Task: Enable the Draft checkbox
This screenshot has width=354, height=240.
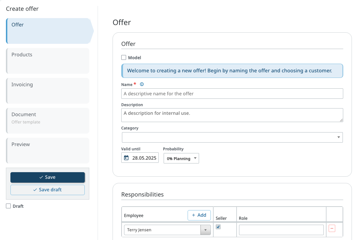Action: tap(8, 206)
